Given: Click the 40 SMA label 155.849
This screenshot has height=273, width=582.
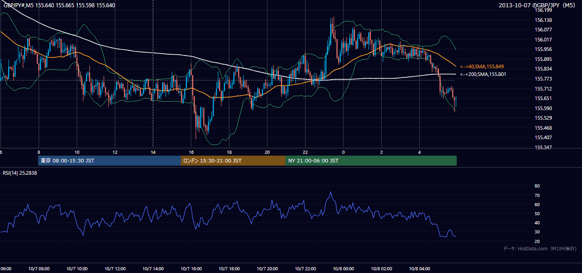Looking at the screenshot, I should [x=482, y=66].
